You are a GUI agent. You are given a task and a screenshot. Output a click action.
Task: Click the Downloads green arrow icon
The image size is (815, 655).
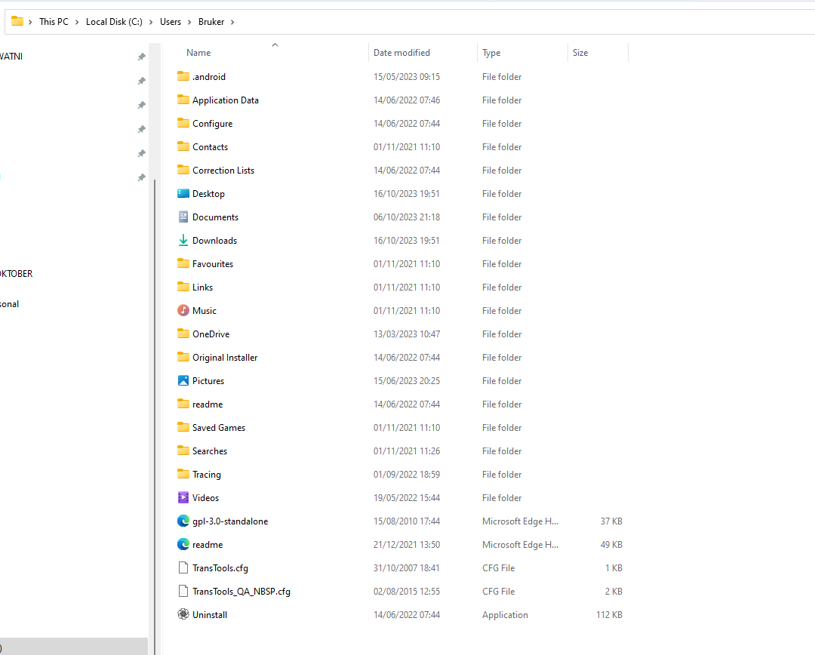tap(183, 241)
